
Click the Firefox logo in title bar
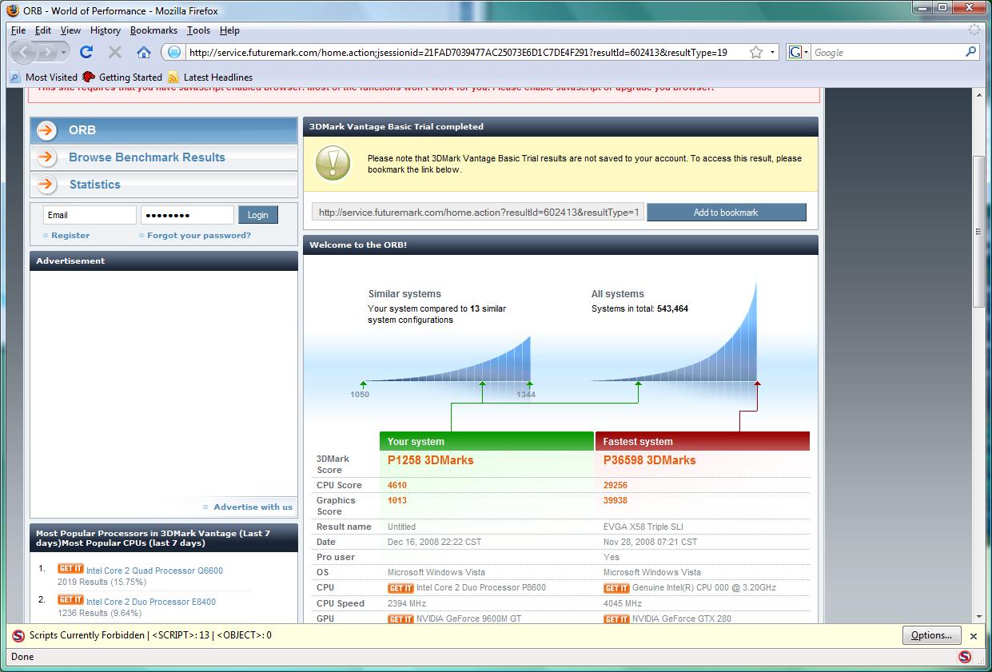pos(13,10)
